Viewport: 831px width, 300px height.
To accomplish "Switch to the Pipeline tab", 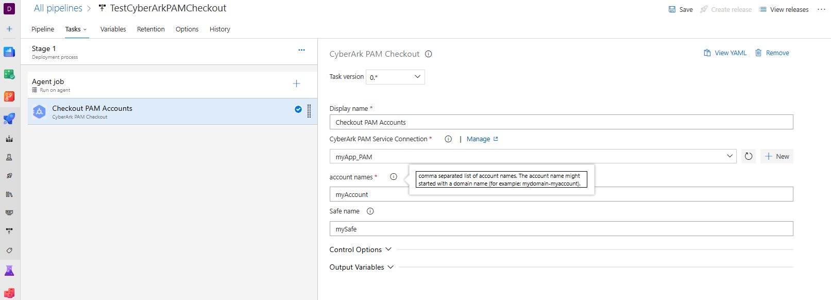I will tap(43, 29).
